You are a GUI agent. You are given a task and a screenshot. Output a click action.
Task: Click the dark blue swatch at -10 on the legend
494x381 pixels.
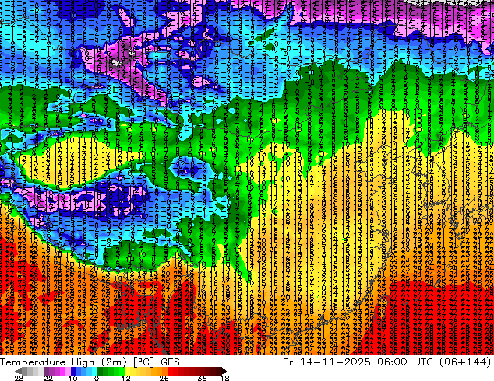tap(73, 371)
